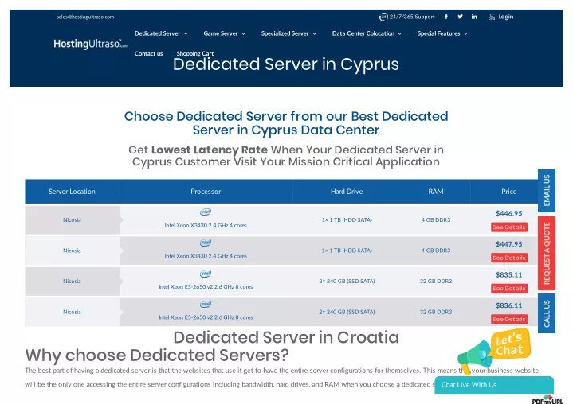Click Intel logo in $836.11 row
The width and height of the screenshot is (573, 404).
[x=206, y=304]
